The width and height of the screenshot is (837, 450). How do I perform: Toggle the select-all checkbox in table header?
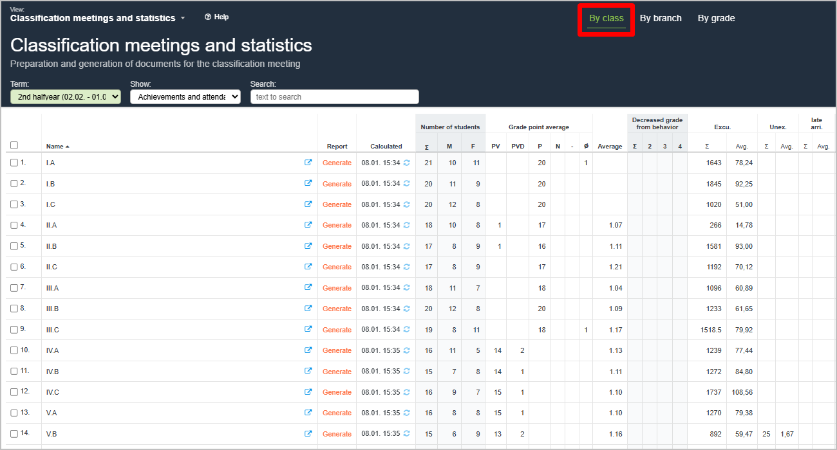[x=14, y=145]
